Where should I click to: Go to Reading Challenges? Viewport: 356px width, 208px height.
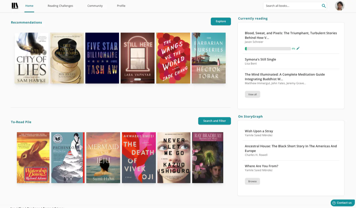click(x=60, y=6)
